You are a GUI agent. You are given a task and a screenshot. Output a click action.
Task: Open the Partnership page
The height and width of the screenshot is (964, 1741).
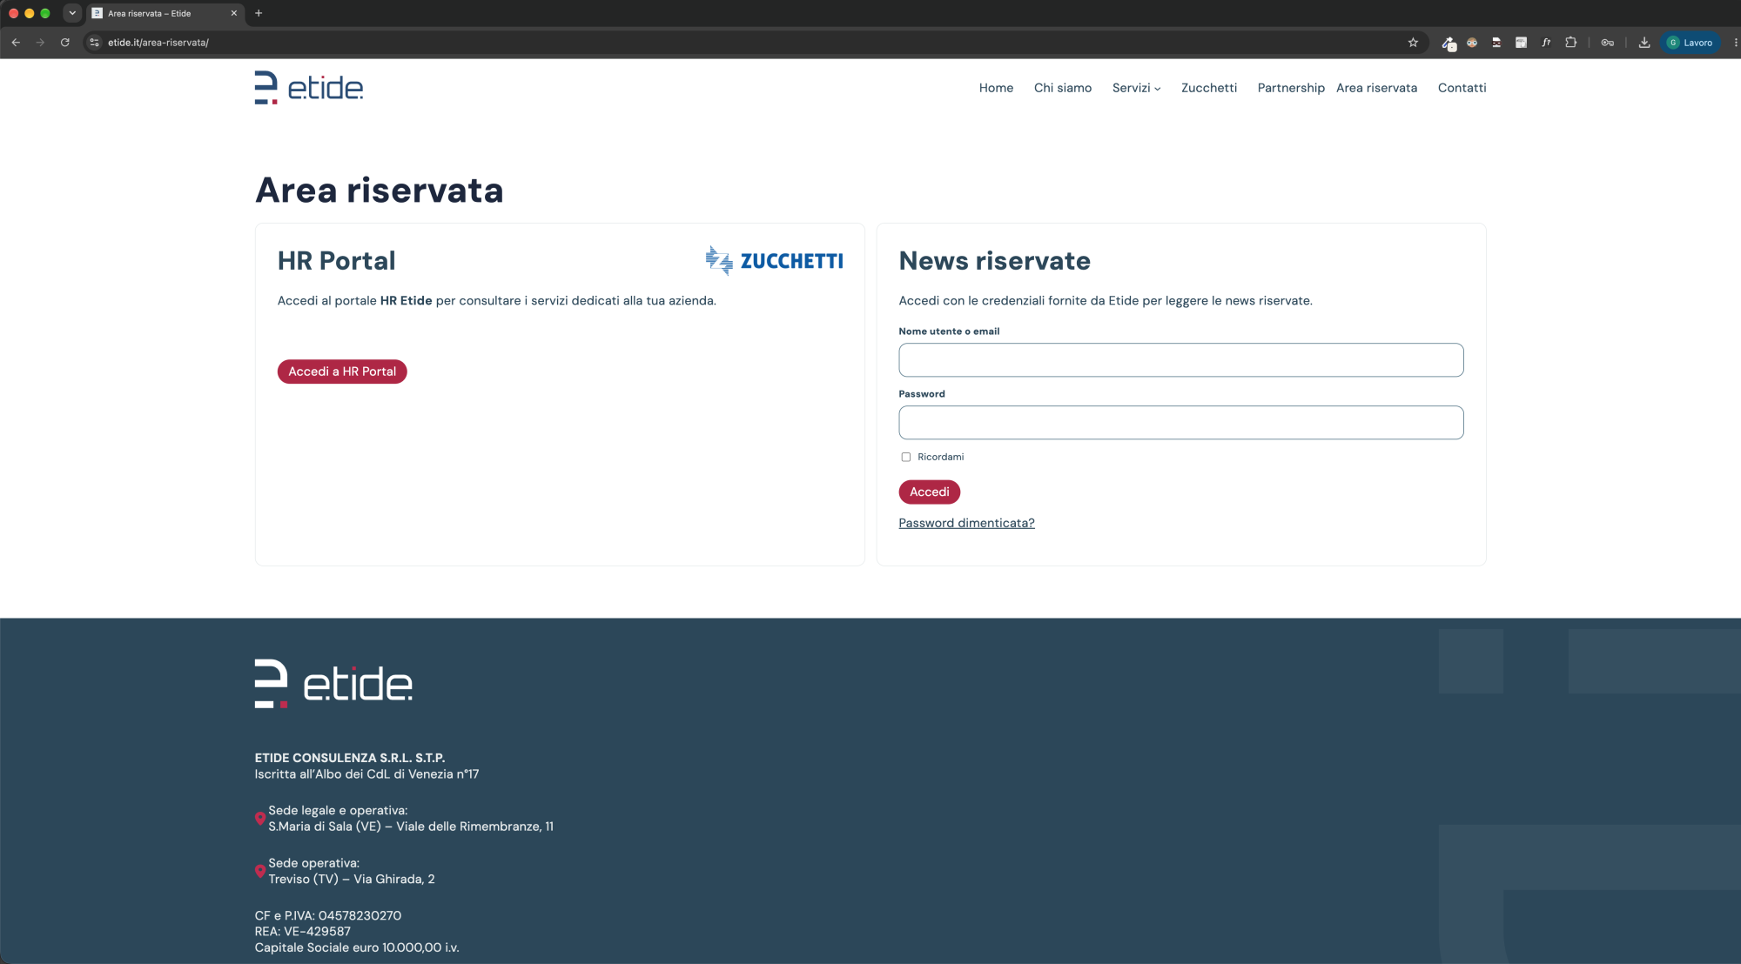[1290, 88]
